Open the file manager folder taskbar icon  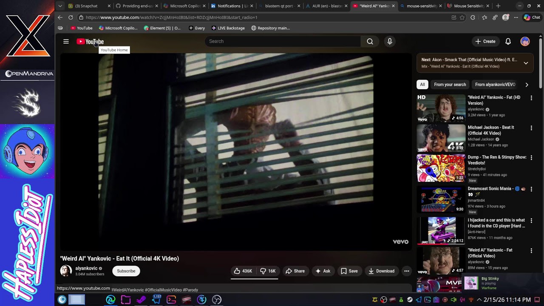pos(126,300)
